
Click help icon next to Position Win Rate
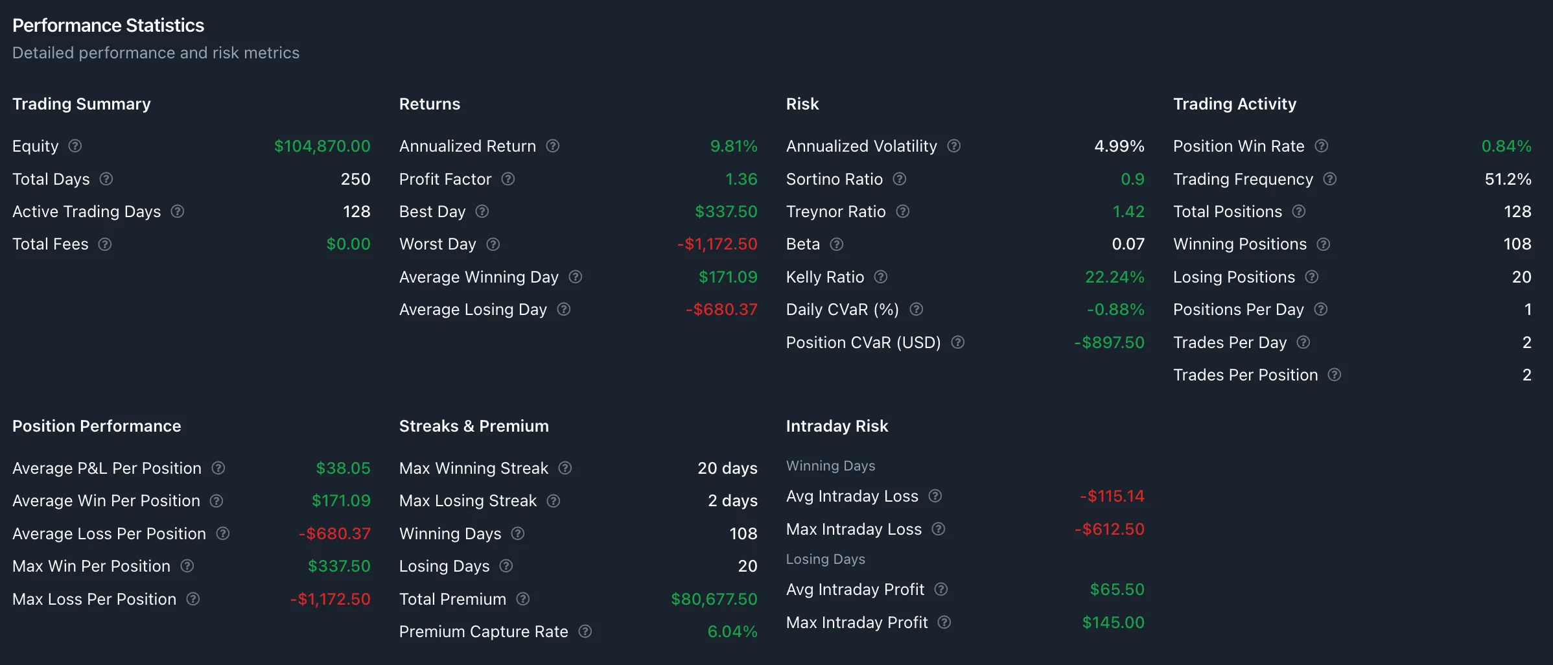(x=1321, y=146)
